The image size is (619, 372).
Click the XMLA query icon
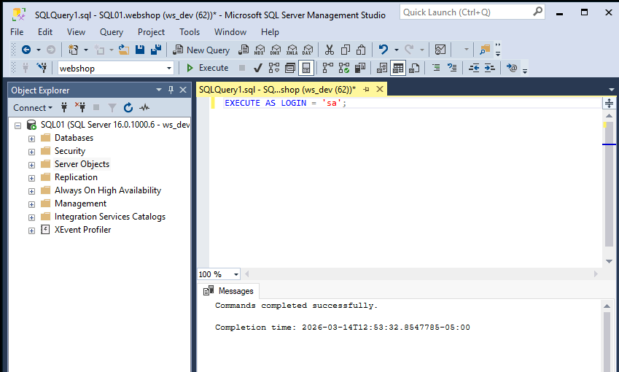pos(292,50)
